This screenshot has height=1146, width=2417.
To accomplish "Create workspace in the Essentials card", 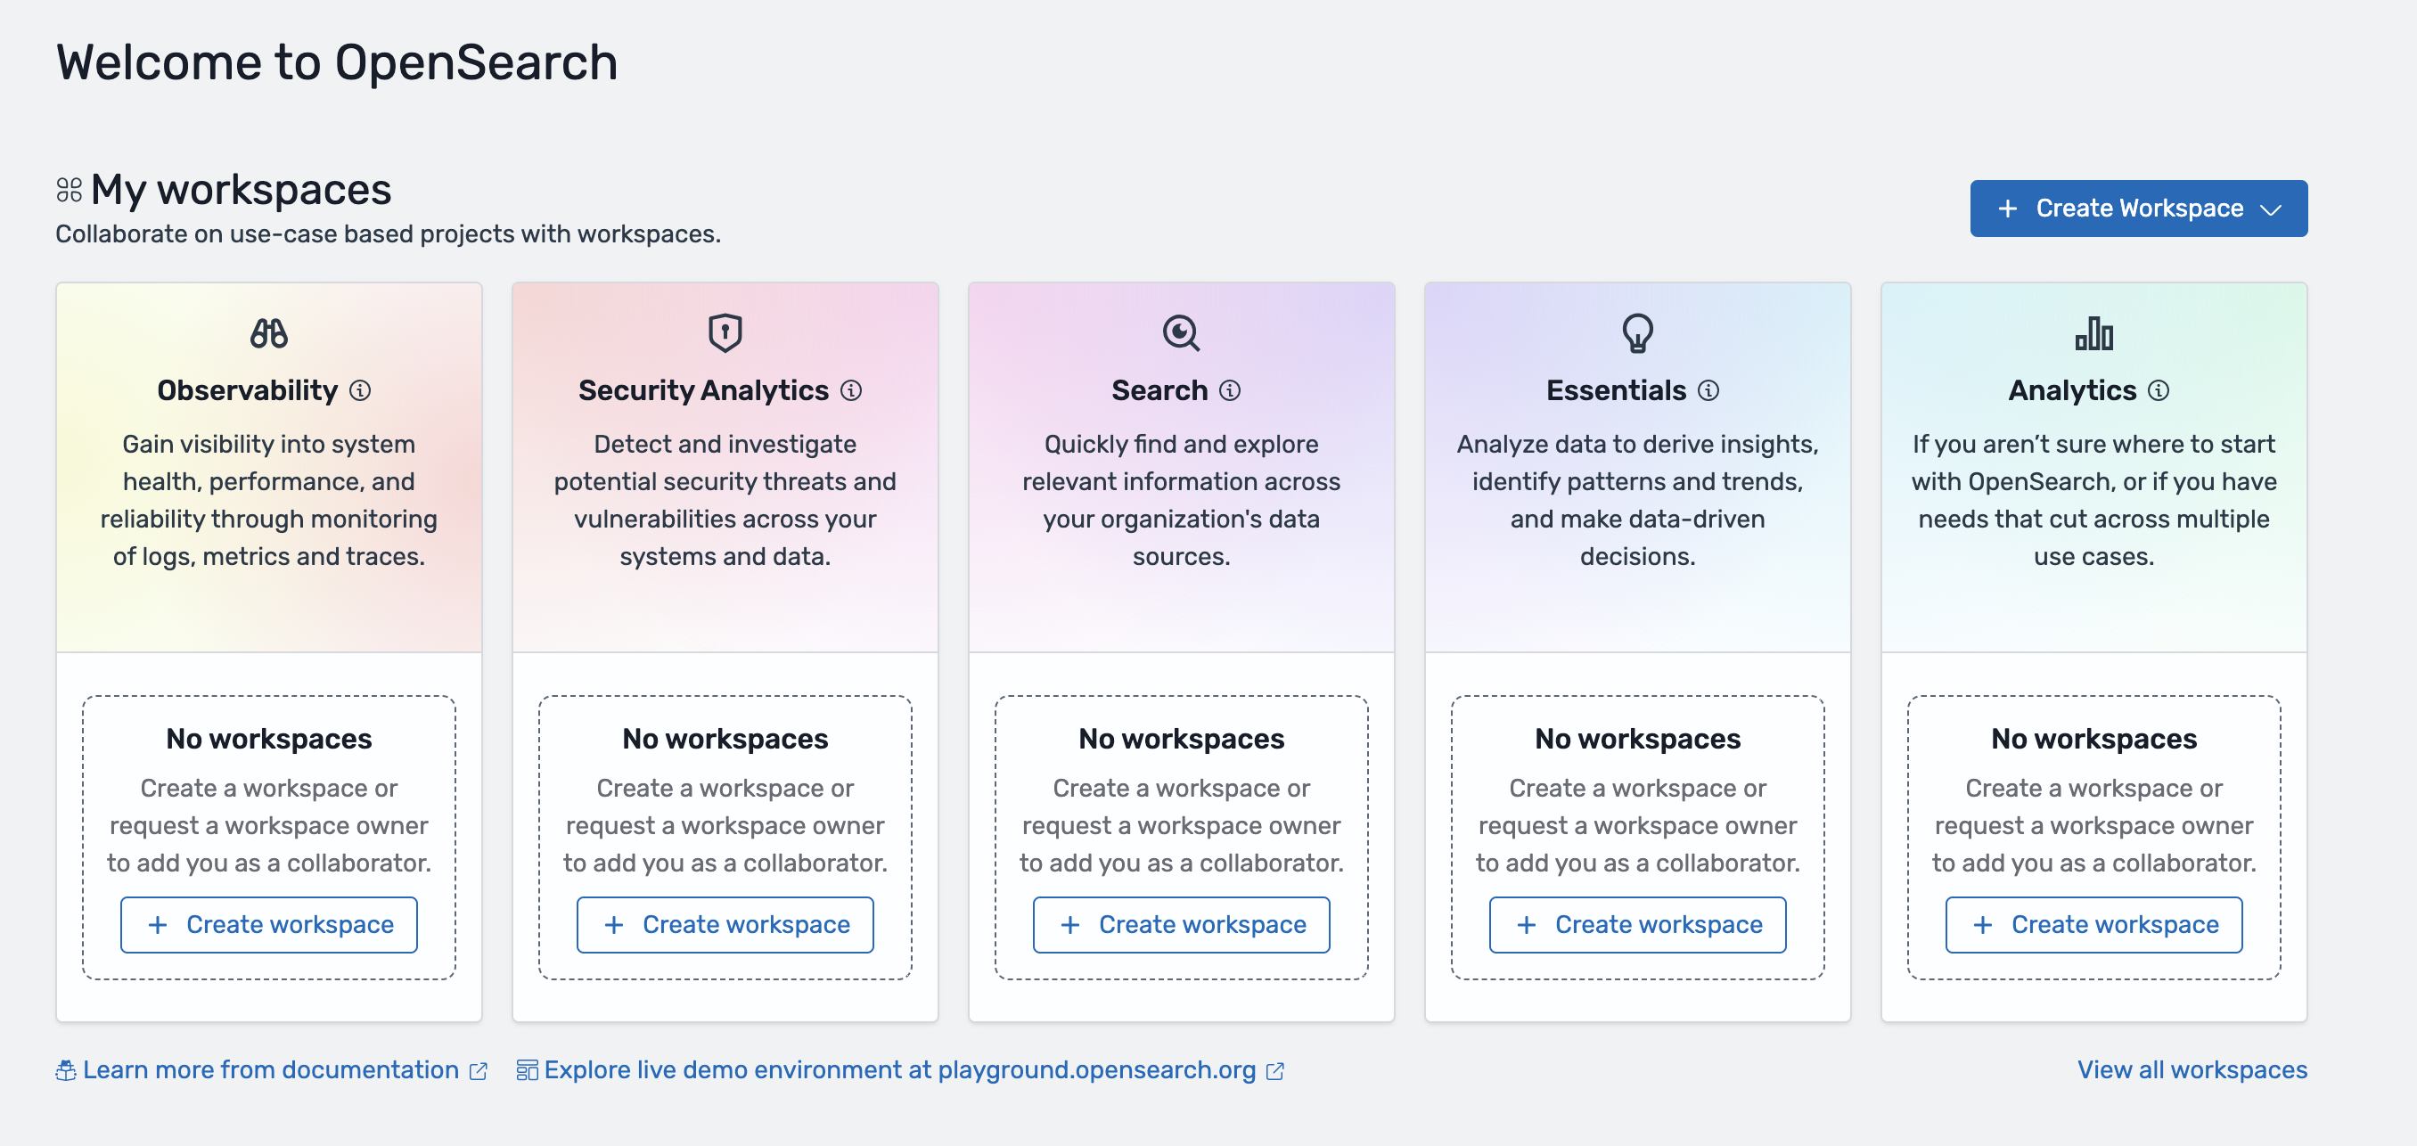I will 1636,925.
